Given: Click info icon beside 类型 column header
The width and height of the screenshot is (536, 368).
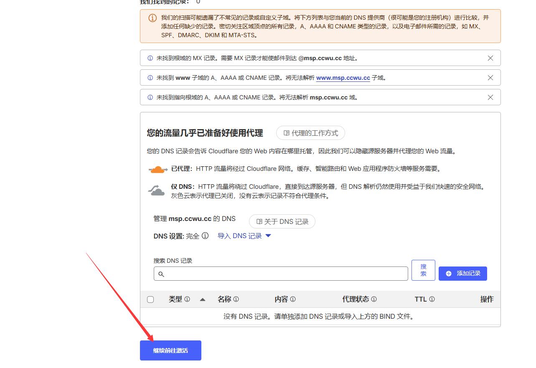Looking at the screenshot, I should (x=187, y=299).
